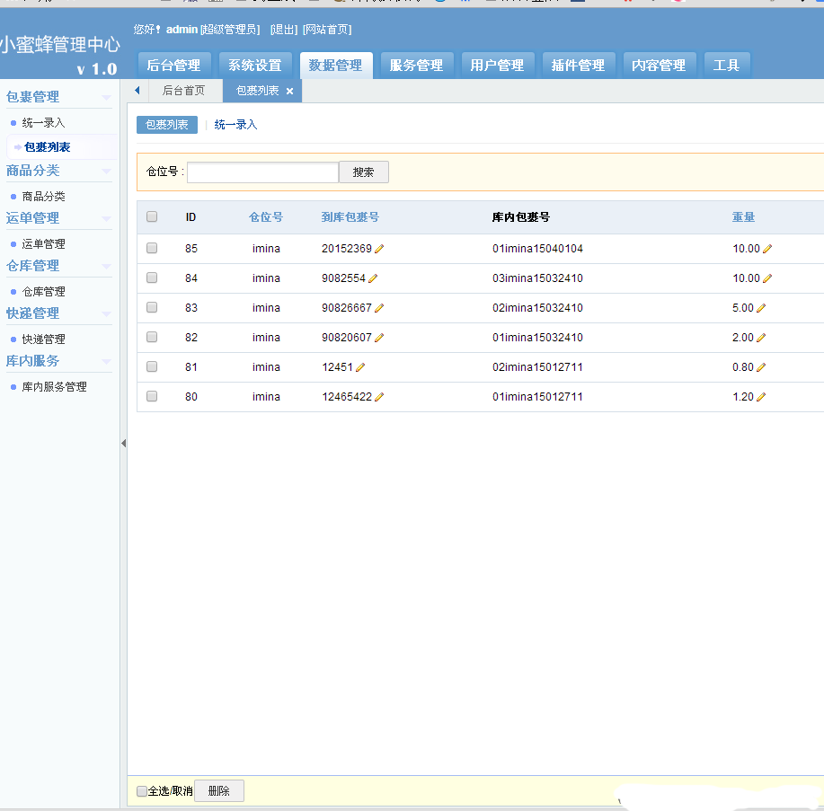824x811 pixels.
Task: Open the 后台管理 top tab
Action: (x=174, y=66)
